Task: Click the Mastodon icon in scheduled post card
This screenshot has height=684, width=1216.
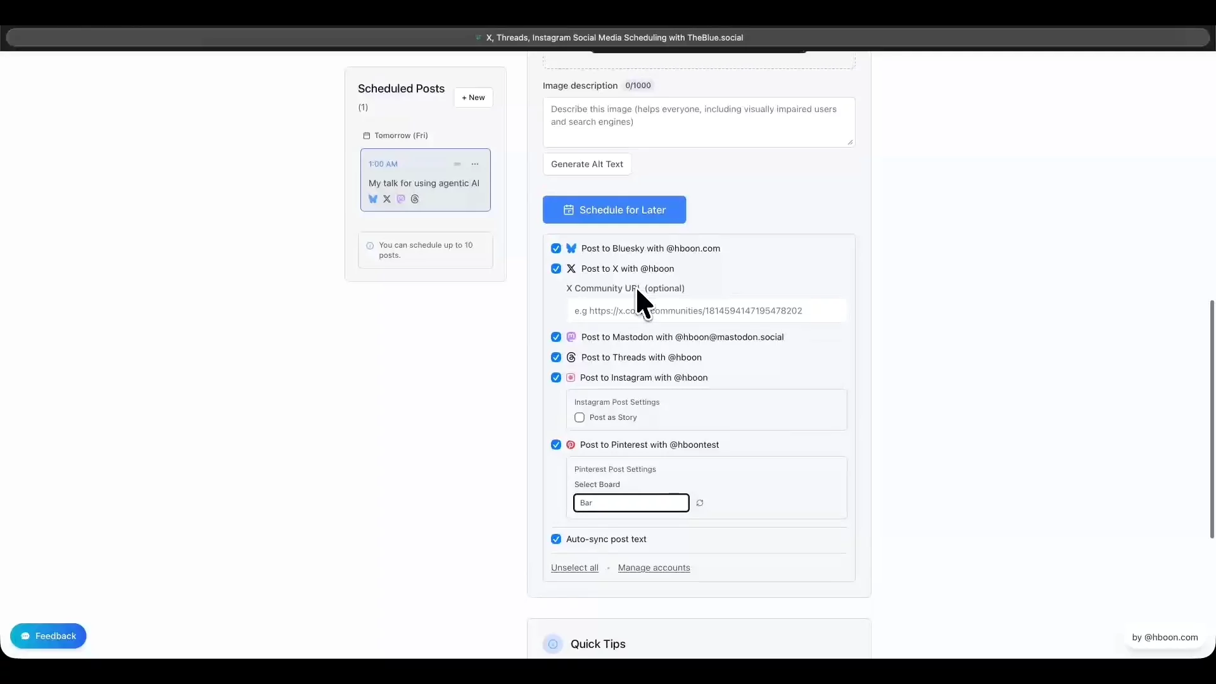Action: (401, 199)
